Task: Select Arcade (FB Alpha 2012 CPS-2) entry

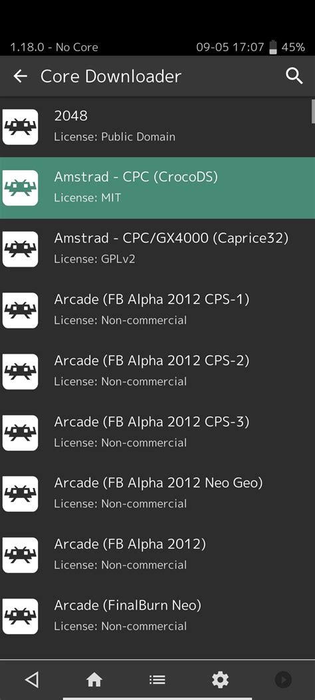Action: (157, 372)
